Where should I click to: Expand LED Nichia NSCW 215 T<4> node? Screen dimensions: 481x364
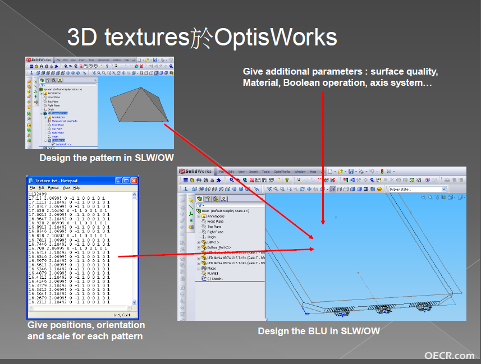(199, 263)
